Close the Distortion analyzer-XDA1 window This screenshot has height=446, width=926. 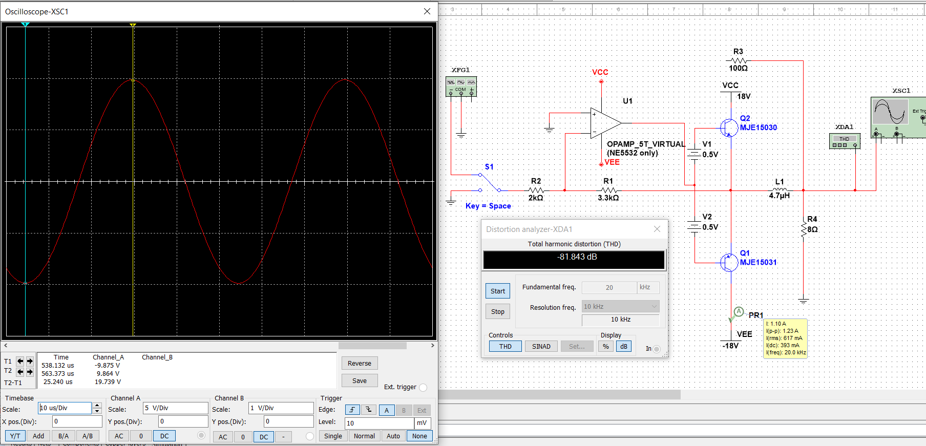[657, 229]
